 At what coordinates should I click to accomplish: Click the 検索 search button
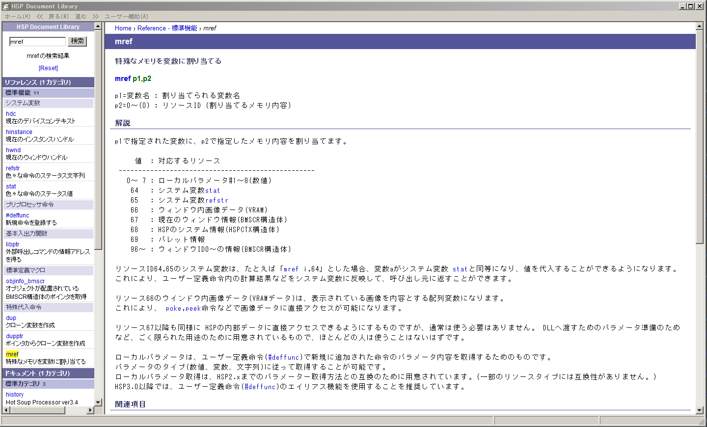click(77, 41)
